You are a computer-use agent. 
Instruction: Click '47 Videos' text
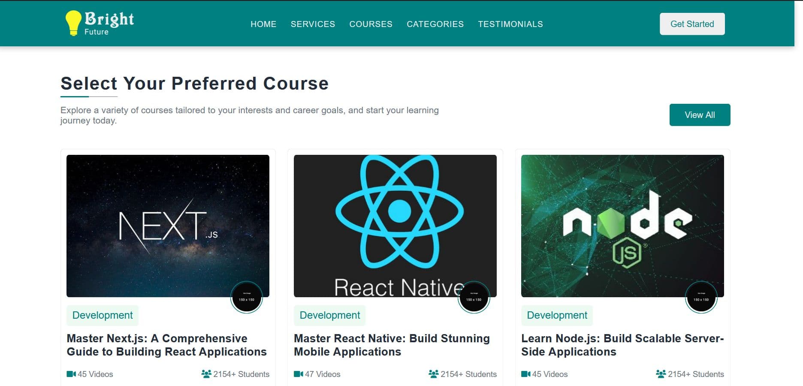coord(323,374)
